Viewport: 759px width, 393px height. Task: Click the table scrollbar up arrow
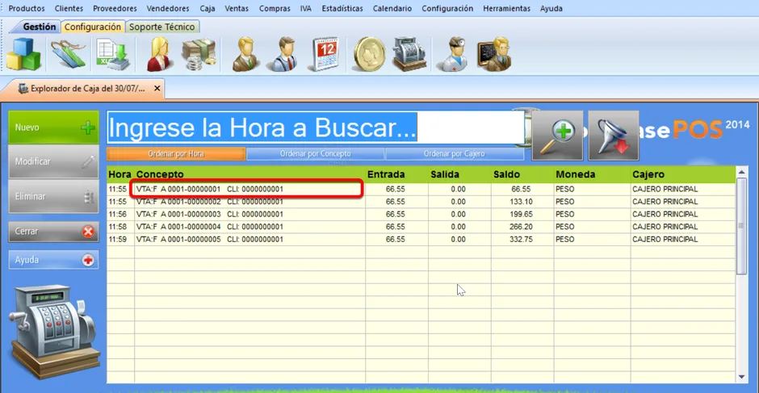(x=741, y=172)
